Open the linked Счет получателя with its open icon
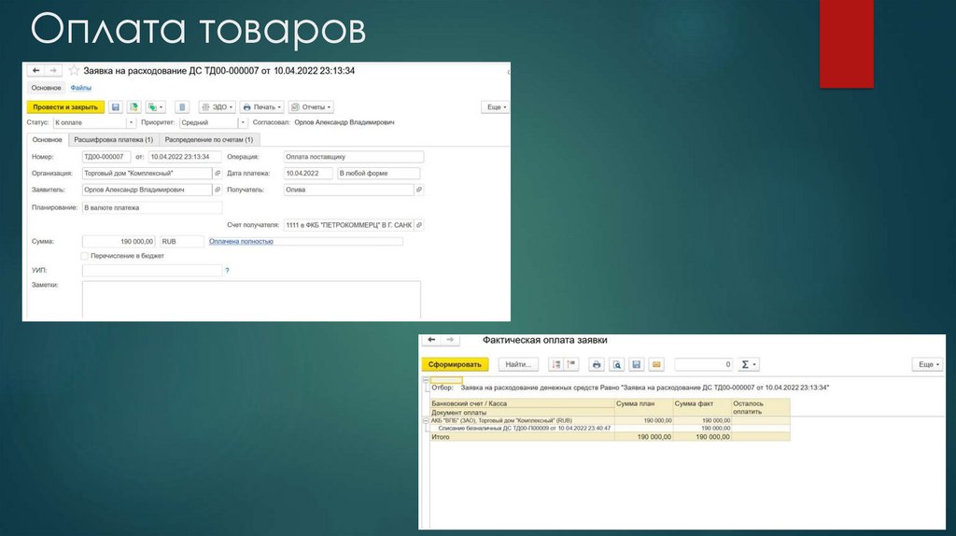 (419, 225)
